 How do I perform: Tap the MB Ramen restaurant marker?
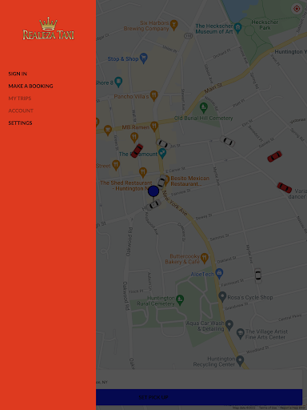154,127
